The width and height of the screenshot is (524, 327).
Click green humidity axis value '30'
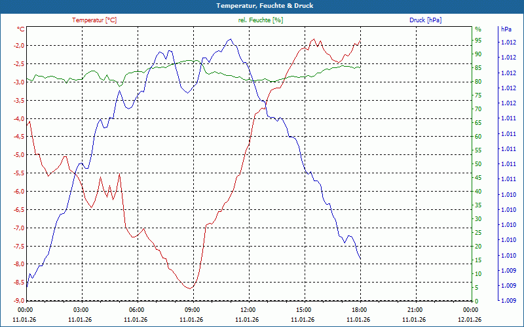click(478, 219)
